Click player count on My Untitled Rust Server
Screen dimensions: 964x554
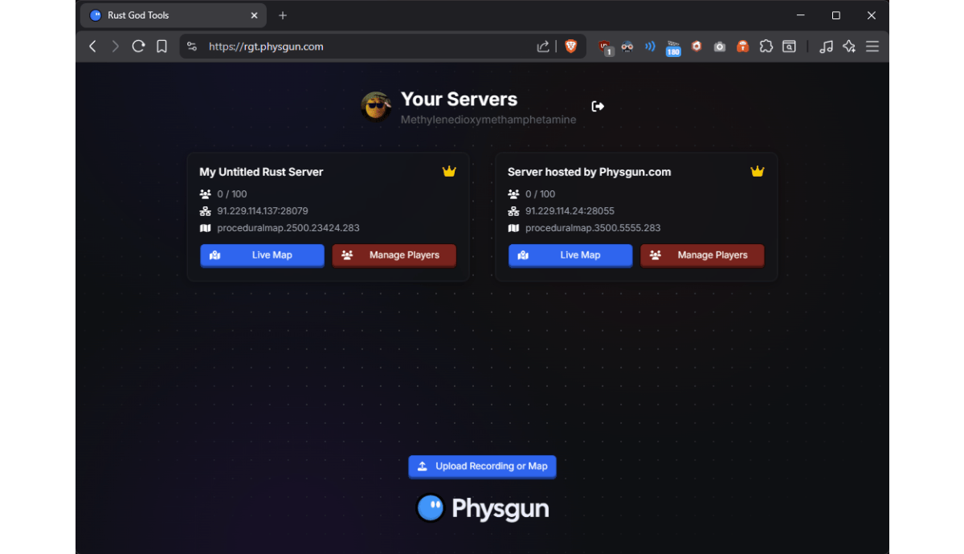click(232, 194)
